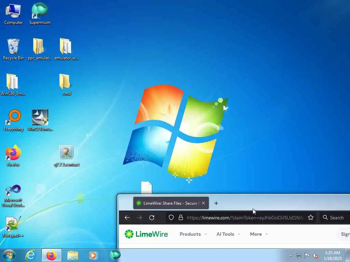
Task: Open Windows Explorer from the taskbar
Action: tap(73, 256)
